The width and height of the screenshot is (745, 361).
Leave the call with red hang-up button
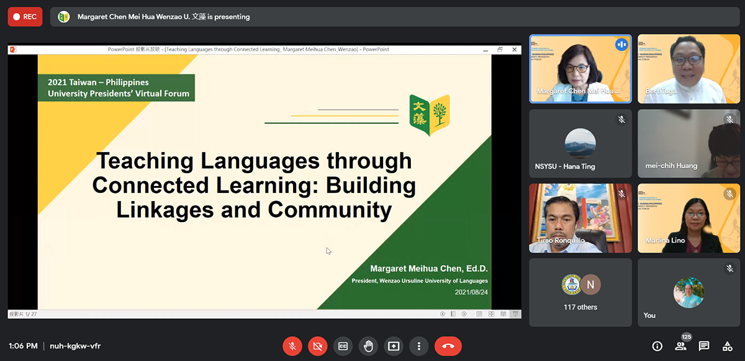[x=448, y=346]
